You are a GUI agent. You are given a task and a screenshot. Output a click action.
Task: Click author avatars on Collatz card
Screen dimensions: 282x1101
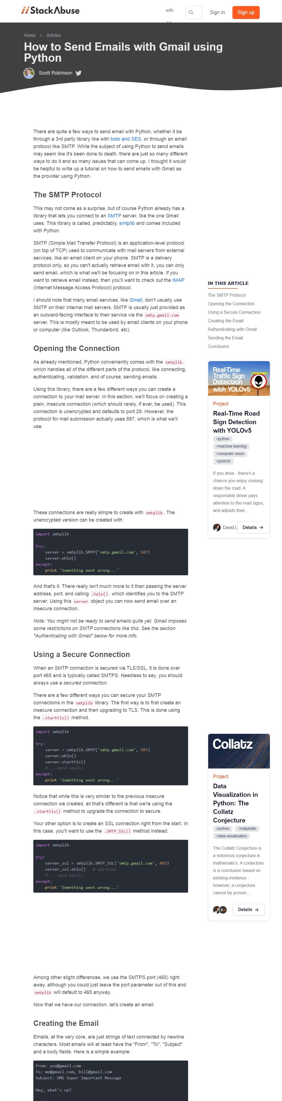point(219,909)
